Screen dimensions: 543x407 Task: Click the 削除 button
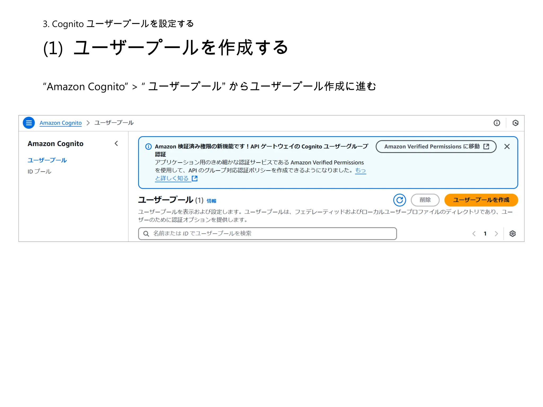coord(425,200)
